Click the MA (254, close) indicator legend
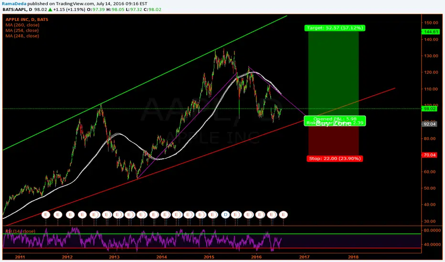 (x=22, y=30)
